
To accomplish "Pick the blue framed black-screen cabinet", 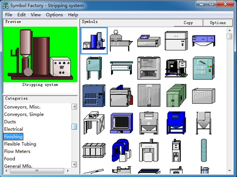I will pos(121,123).
